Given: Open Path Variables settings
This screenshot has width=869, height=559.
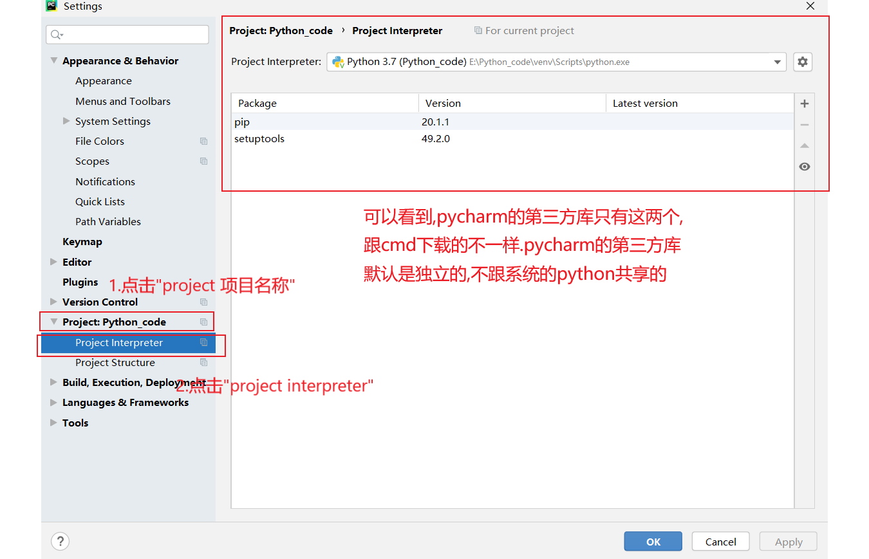Looking at the screenshot, I should pos(108,221).
